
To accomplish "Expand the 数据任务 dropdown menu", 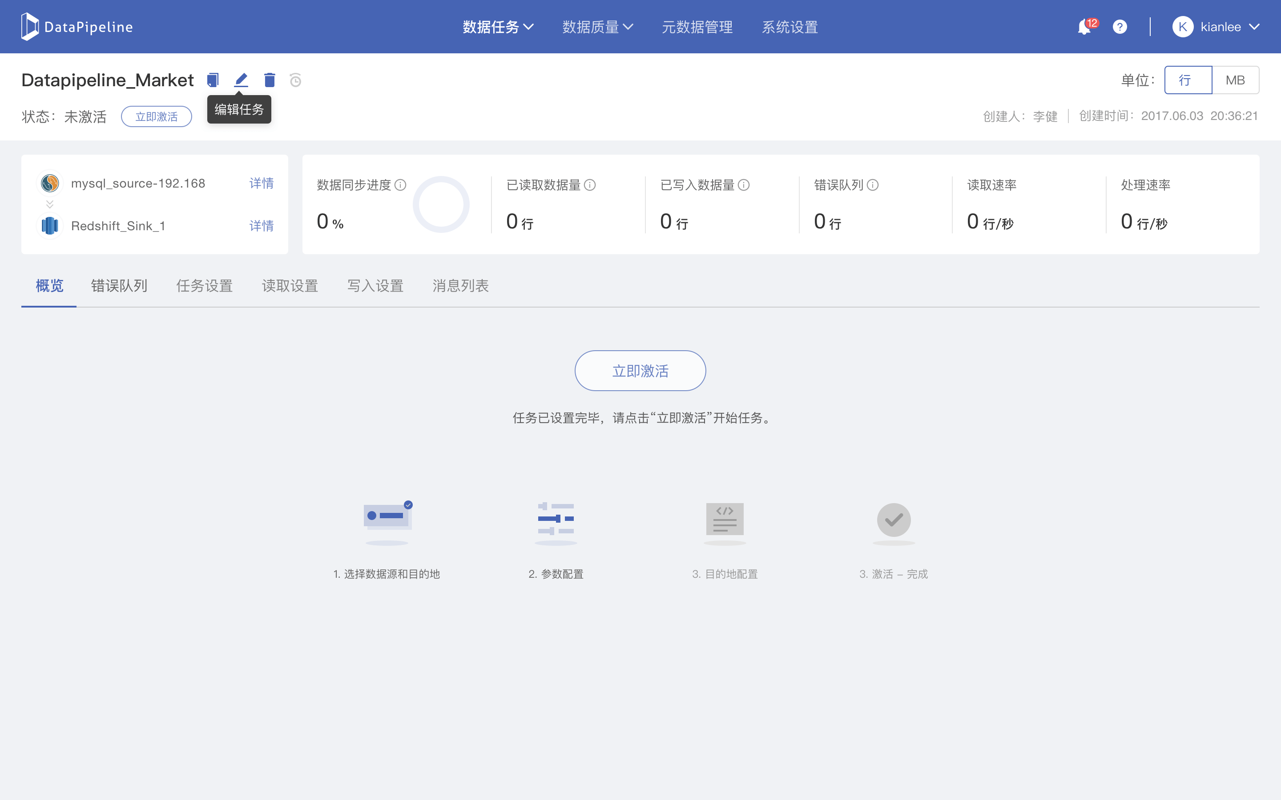I will (498, 27).
